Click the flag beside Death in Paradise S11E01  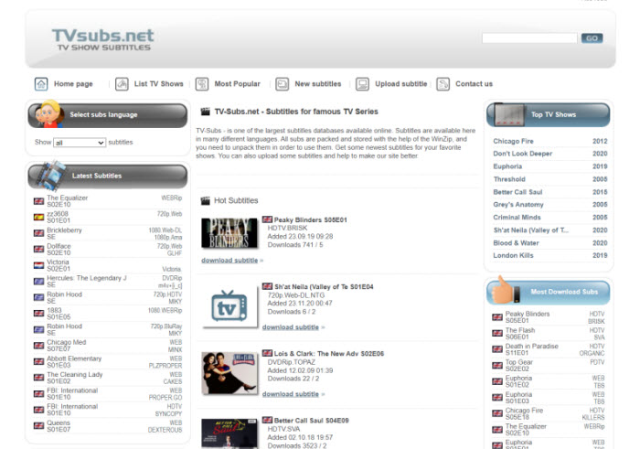[x=497, y=349]
